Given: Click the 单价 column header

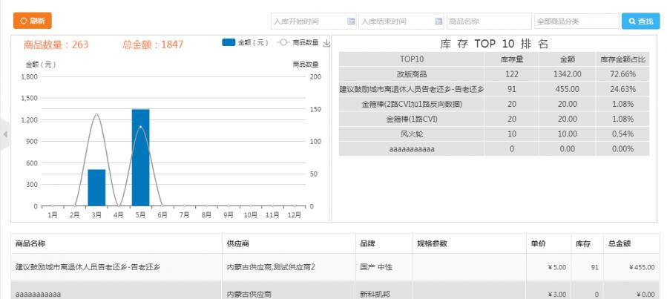Looking at the screenshot, I should pyautogui.click(x=539, y=243).
